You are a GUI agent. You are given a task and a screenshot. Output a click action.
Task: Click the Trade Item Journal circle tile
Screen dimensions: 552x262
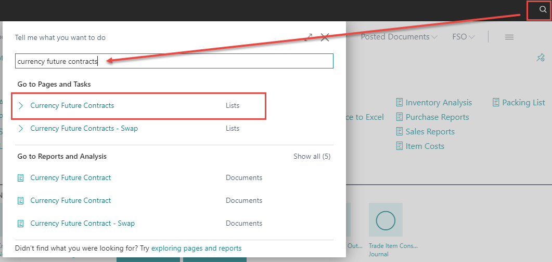(386, 220)
